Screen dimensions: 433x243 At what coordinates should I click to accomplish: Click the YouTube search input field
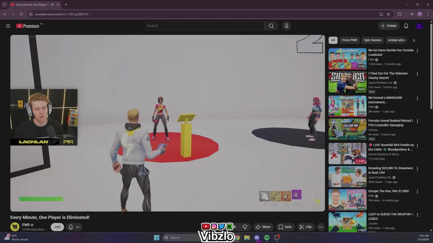tap(204, 26)
